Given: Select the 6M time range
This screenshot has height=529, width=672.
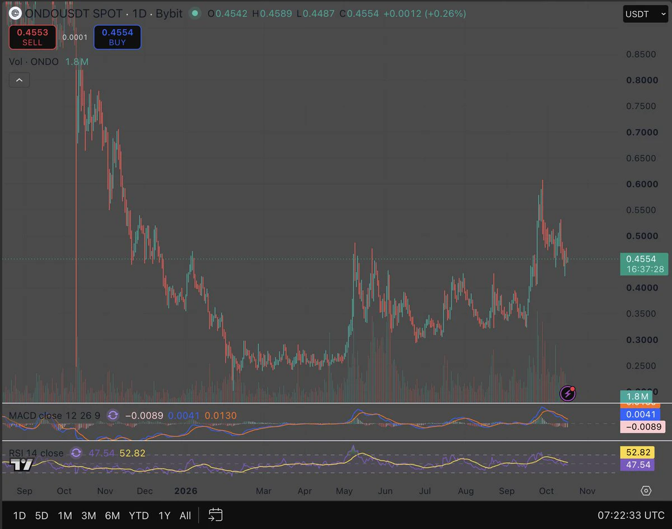Looking at the screenshot, I should tap(113, 516).
